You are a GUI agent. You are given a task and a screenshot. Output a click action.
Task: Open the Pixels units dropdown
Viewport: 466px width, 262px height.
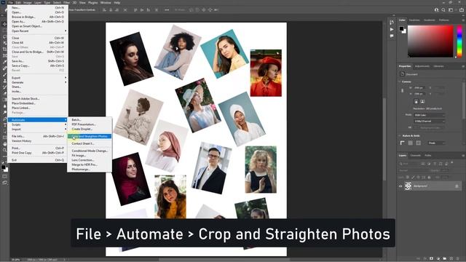pyautogui.click(x=437, y=143)
